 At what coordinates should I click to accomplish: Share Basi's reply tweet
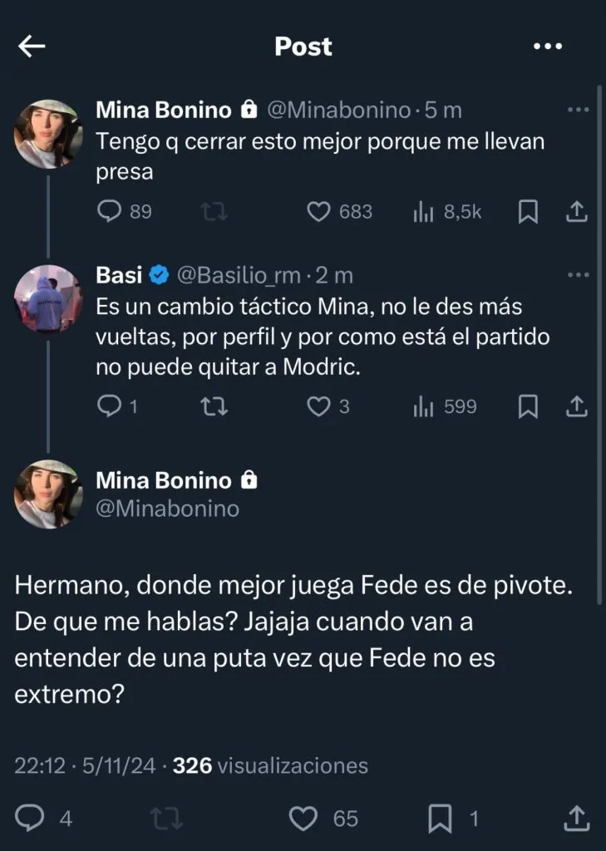click(x=577, y=406)
